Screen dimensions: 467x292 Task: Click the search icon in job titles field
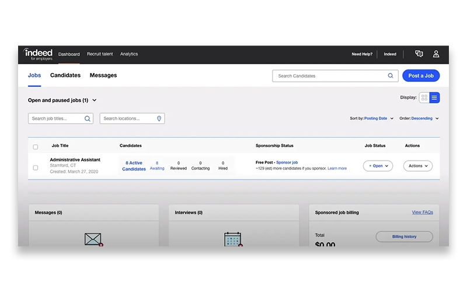(88, 119)
